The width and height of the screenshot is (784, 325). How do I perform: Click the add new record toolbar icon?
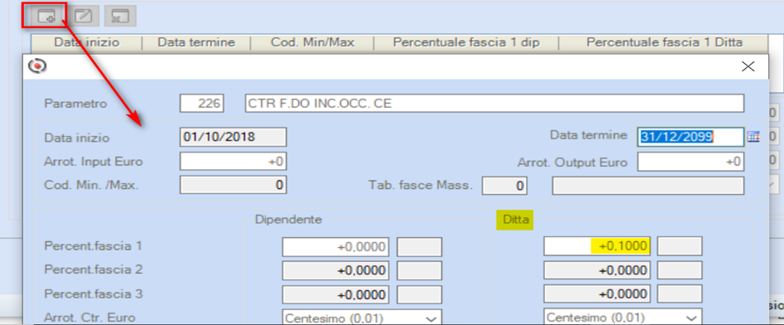[x=46, y=16]
